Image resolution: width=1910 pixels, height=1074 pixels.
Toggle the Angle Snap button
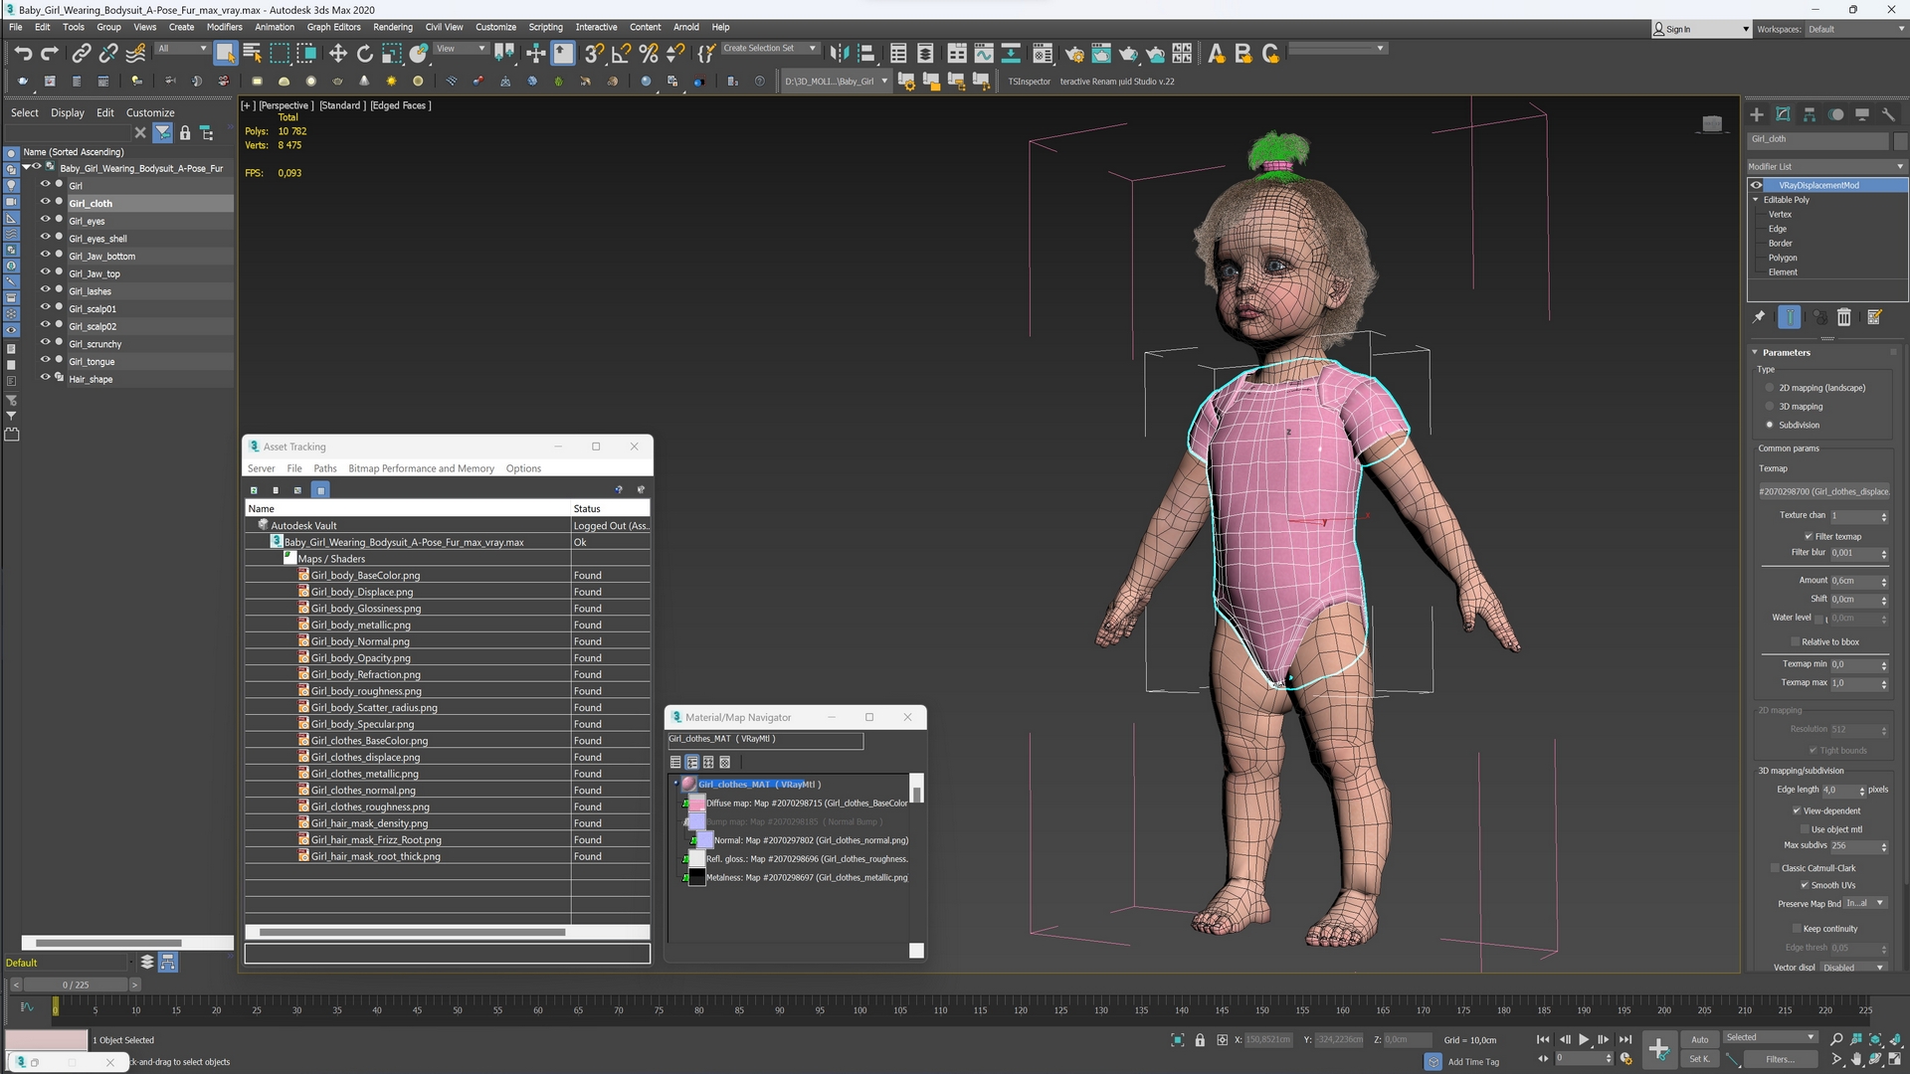(x=621, y=53)
